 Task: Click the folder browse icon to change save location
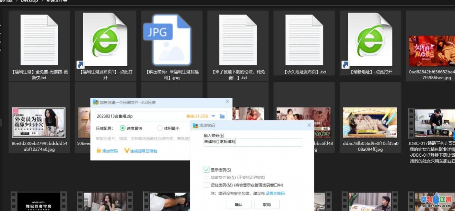click(222, 116)
